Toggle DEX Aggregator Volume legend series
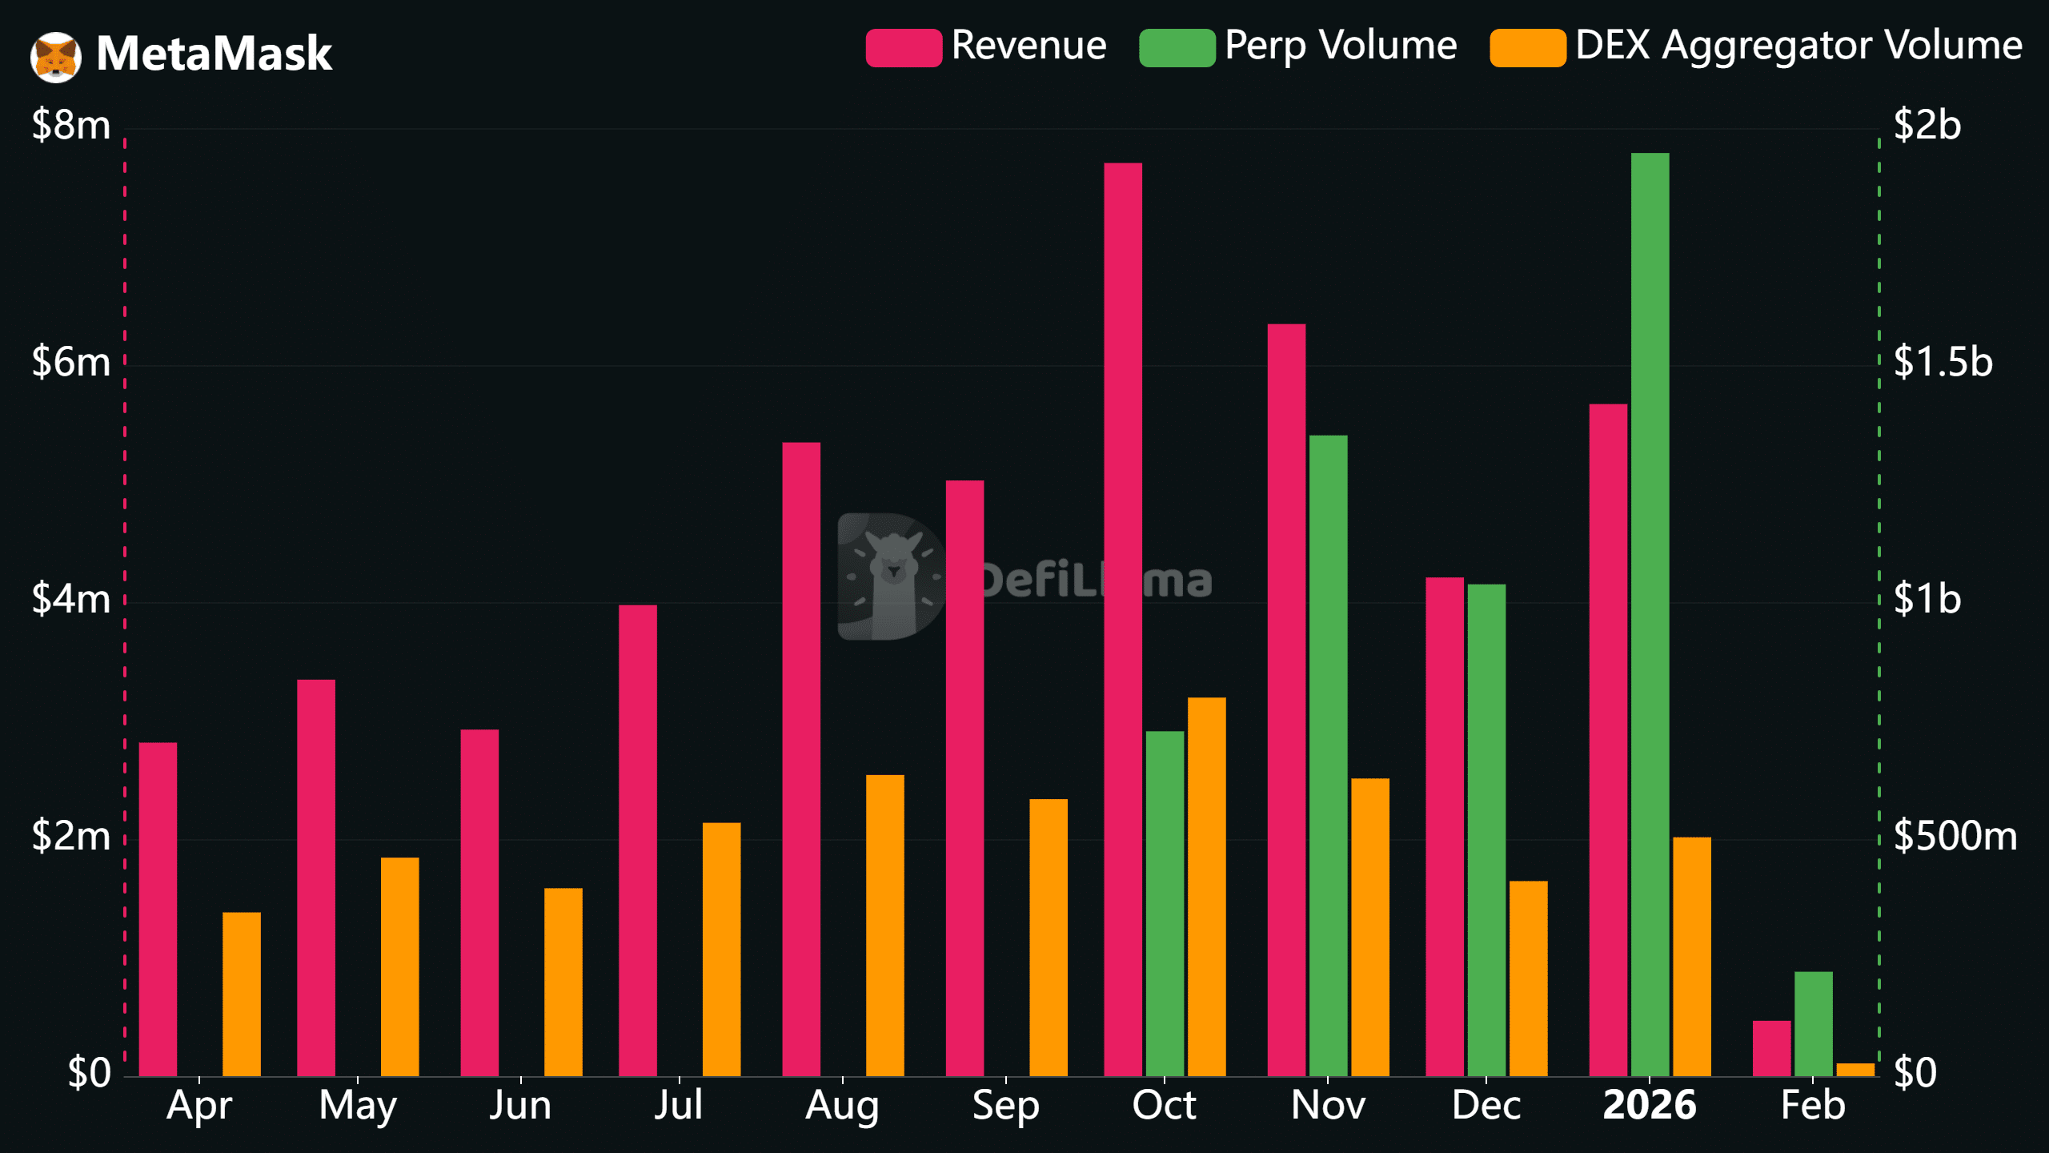The image size is (2049, 1153). tap(1798, 46)
